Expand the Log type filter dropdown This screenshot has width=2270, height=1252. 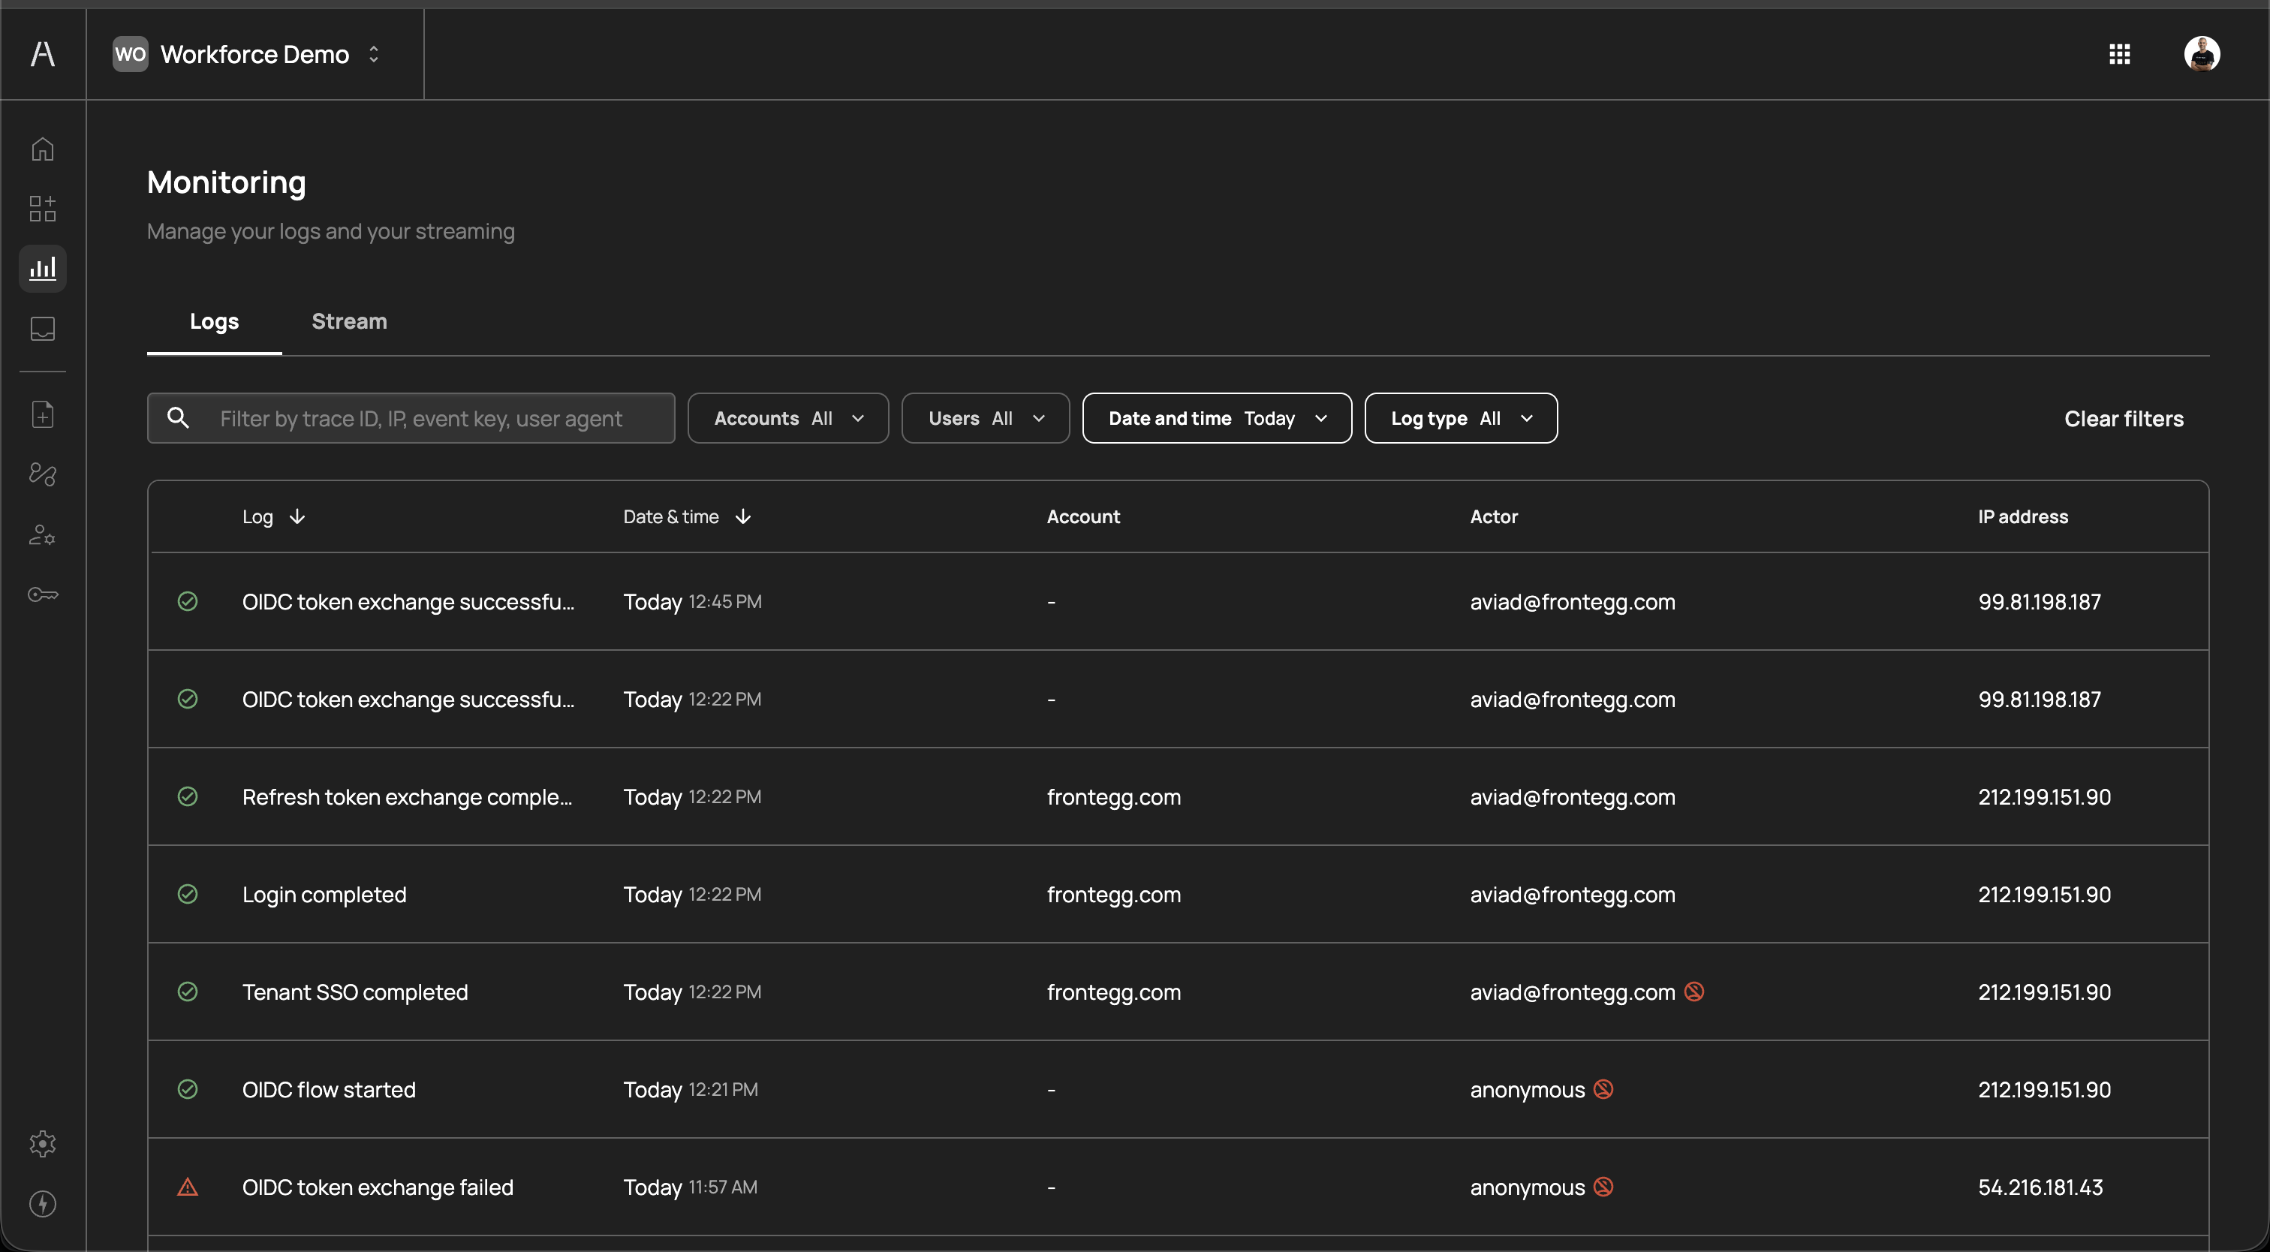pos(1460,419)
